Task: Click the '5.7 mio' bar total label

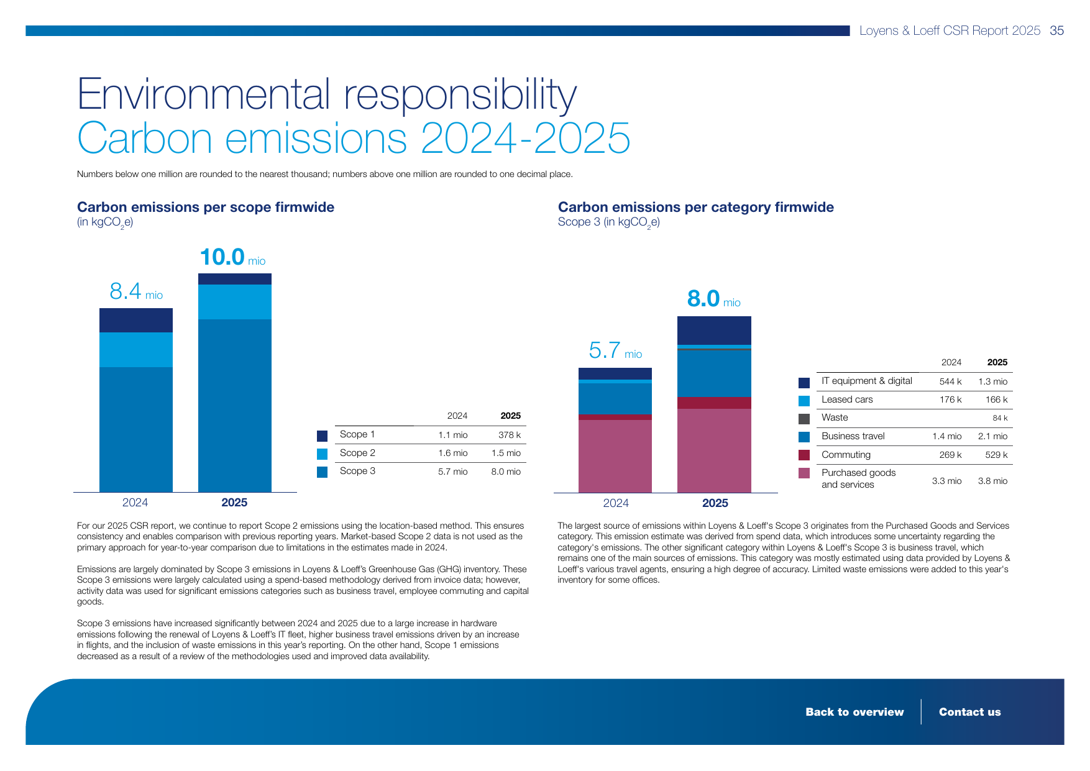Action: pos(615,350)
